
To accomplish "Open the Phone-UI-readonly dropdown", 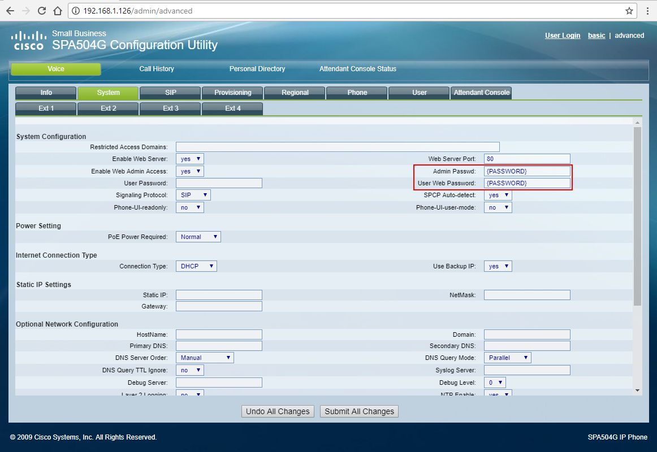I will click(190, 207).
